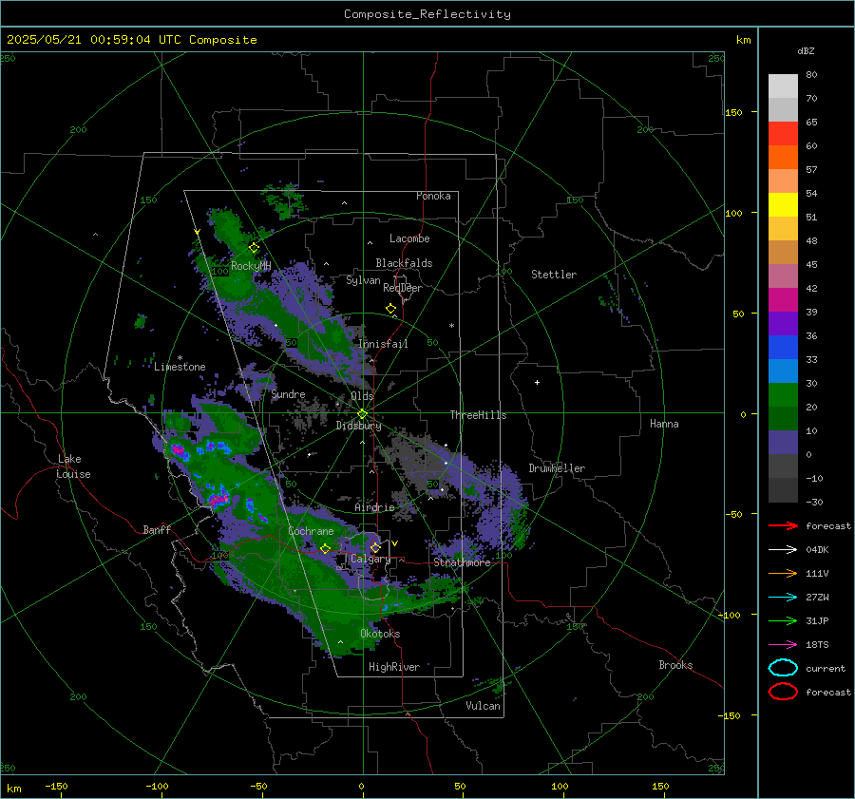Click the -100 tick on bottom axis
The height and width of the screenshot is (799, 855).
click(x=157, y=786)
